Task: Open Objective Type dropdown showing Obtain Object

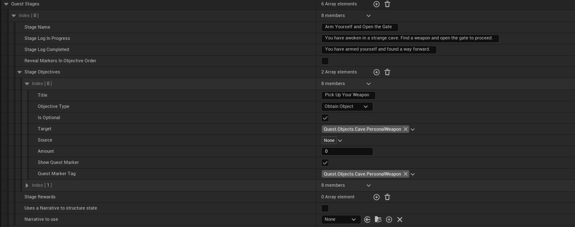Action: point(347,107)
